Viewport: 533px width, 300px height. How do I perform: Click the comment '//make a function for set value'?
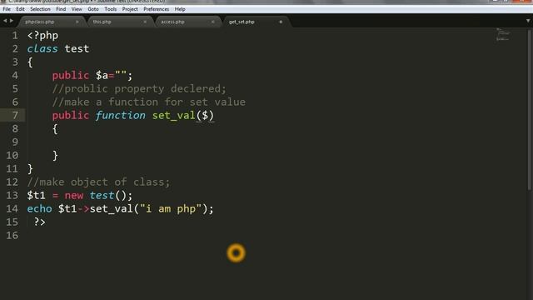149,102
